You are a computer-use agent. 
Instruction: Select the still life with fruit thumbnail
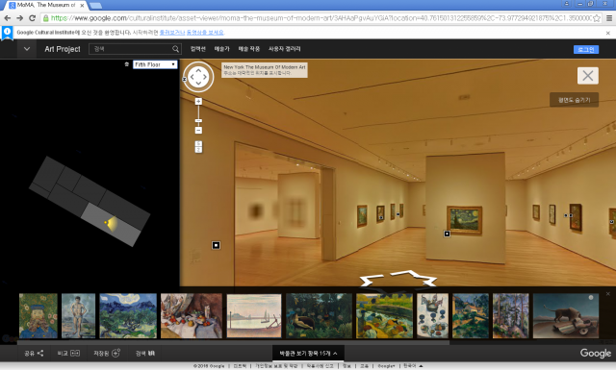click(x=192, y=316)
